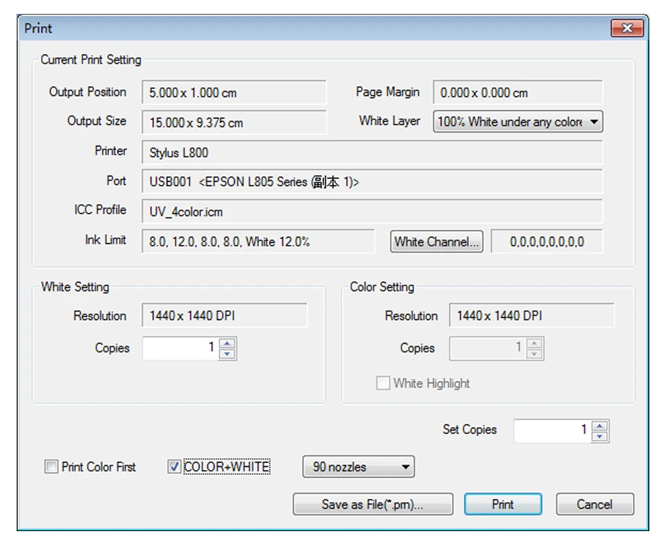Image resolution: width=666 pixels, height=545 pixels.
Task: Decrease Color Setting copies with down arrow
Action: [x=534, y=354]
